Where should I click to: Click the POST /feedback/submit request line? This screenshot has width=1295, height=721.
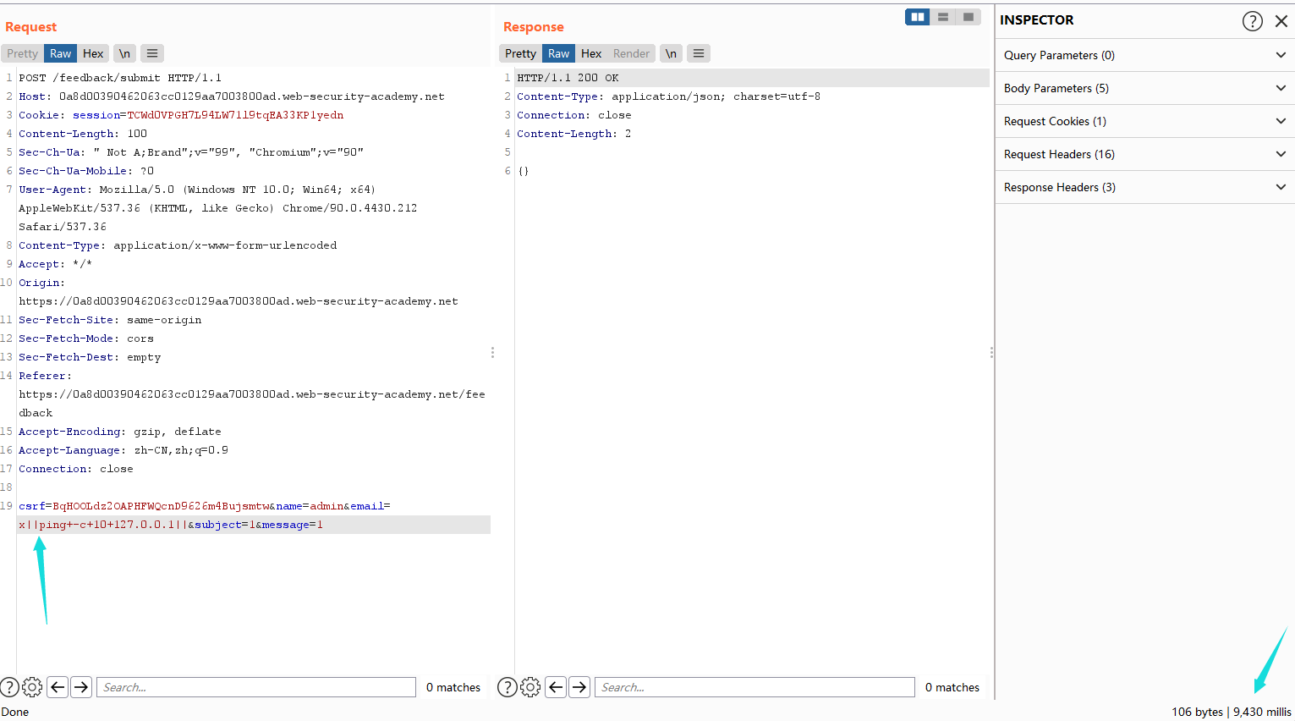pos(120,78)
